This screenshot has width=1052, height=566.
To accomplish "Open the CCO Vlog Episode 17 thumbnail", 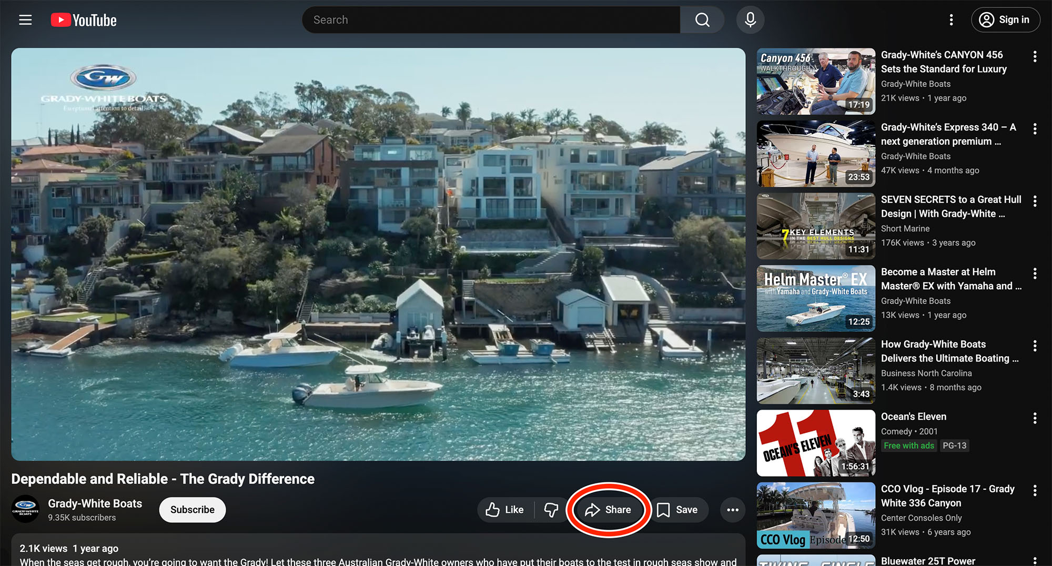I will (x=816, y=516).
